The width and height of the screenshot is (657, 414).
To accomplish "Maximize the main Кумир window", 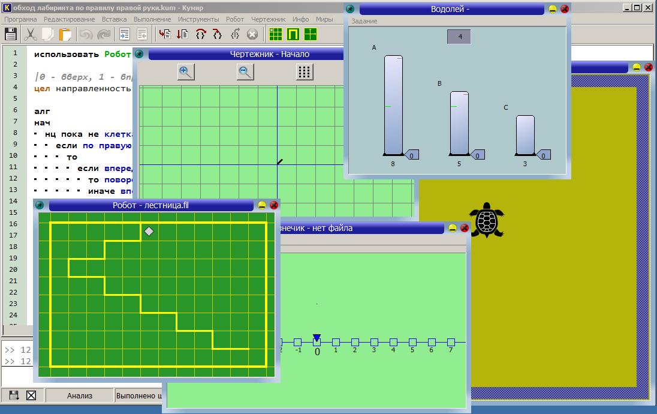I will [x=637, y=8].
